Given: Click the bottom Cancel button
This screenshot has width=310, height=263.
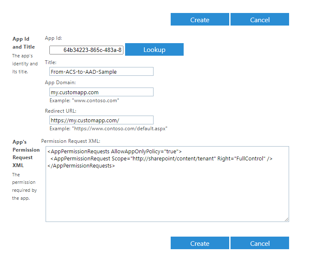Looking at the screenshot, I should (x=259, y=243).
